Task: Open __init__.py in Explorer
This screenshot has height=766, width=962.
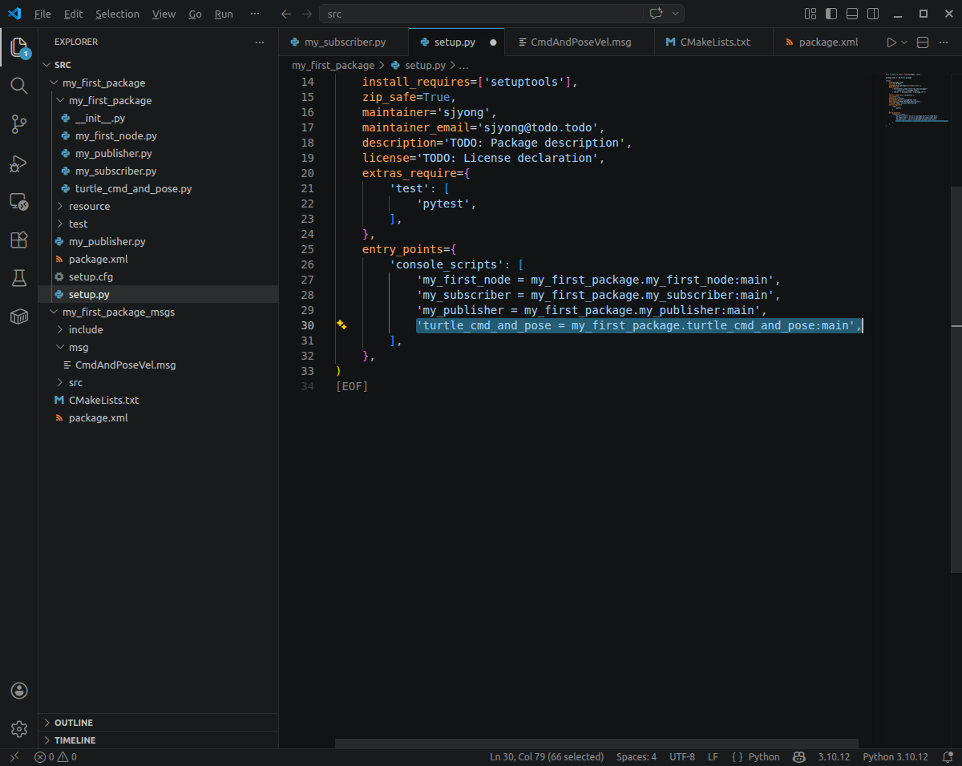Action: (x=99, y=118)
